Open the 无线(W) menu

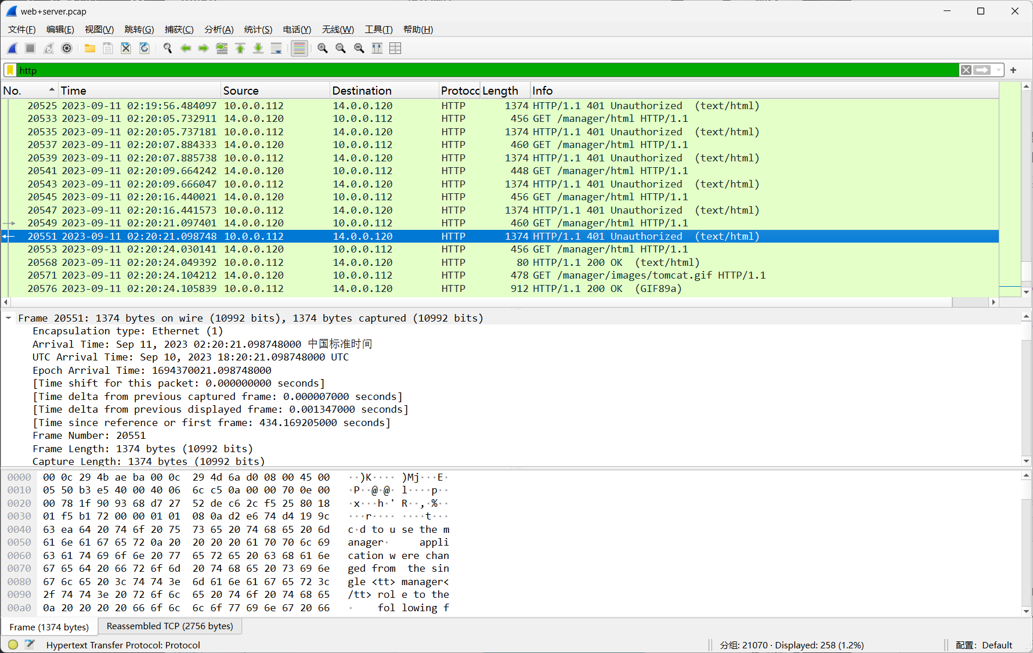tap(338, 30)
